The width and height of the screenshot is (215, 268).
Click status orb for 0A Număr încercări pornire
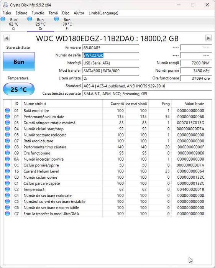pyautogui.click(x=7, y=159)
